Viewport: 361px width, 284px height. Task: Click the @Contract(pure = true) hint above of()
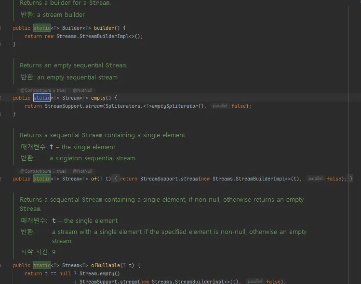(43, 171)
